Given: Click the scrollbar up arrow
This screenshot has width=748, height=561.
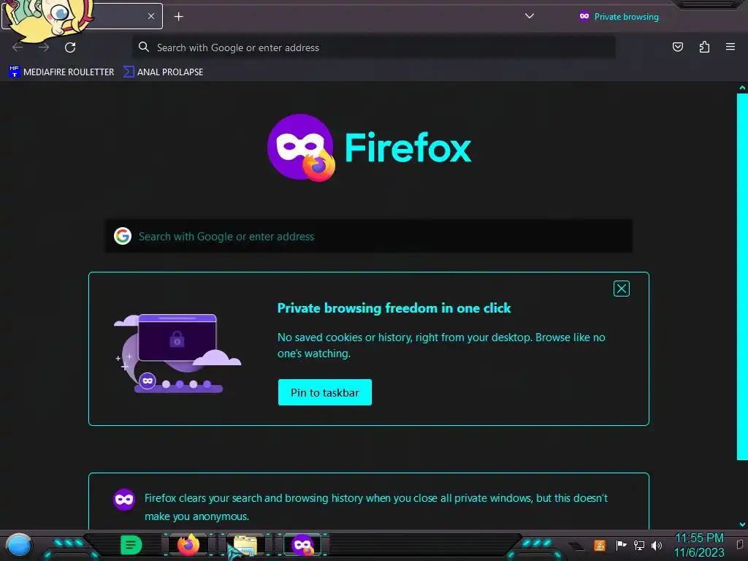Looking at the screenshot, I should (x=742, y=88).
